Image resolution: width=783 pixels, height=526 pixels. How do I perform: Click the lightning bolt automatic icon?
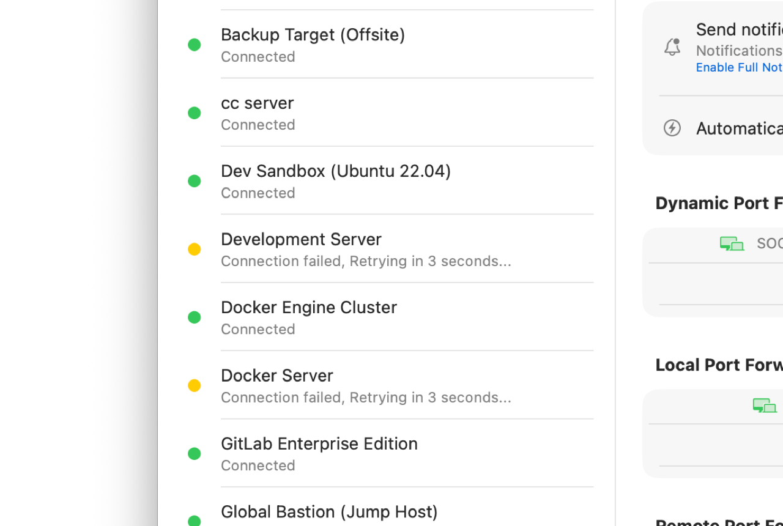[672, 128]
